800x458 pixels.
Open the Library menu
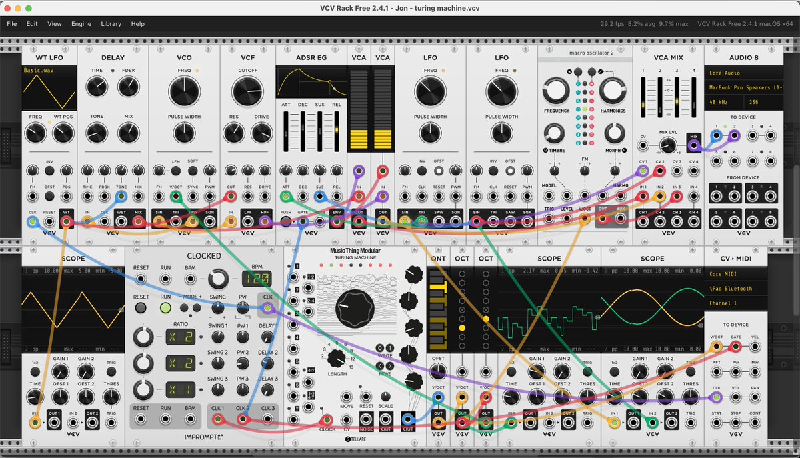[111, 24]
